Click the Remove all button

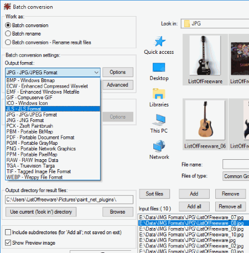[231, 206]
